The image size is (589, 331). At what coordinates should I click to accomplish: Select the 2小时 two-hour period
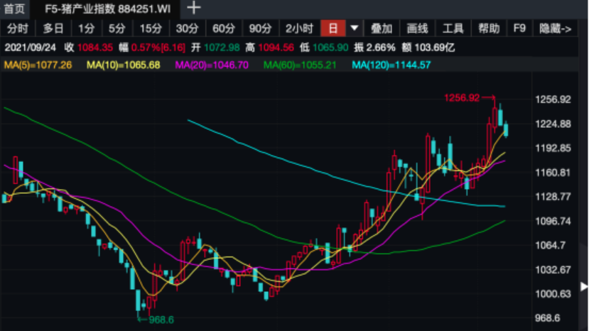(299, 29)
